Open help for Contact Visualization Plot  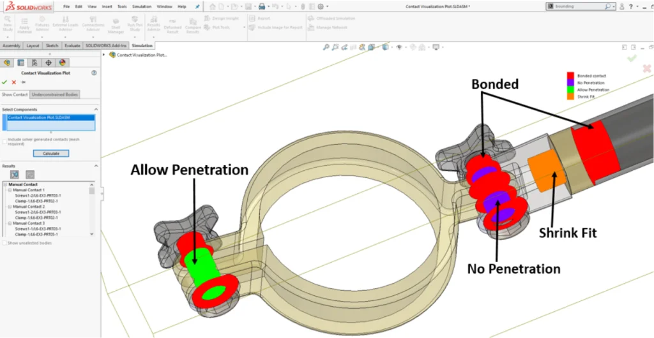coord(94,73)
